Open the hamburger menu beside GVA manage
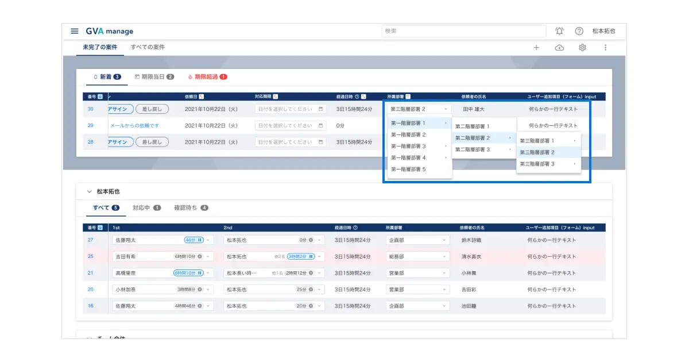This screenshot has width=689, height=362. tap(75, 31)
